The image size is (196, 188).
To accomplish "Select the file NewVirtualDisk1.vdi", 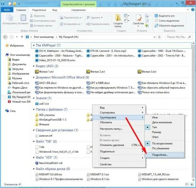I will click(x=49, y=163).
